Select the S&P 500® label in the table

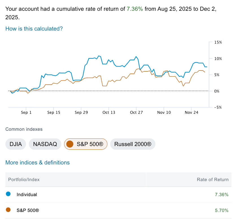click(x=28, y=210)
